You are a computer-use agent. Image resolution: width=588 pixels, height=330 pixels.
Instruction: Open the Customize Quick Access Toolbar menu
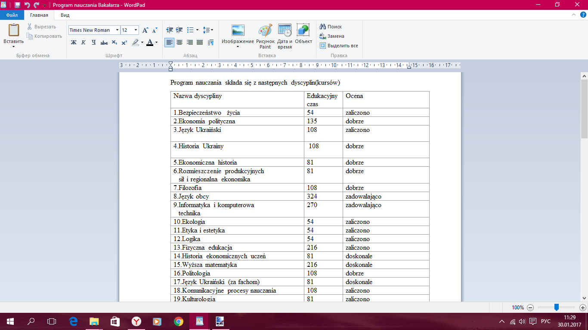coord(44,5)
